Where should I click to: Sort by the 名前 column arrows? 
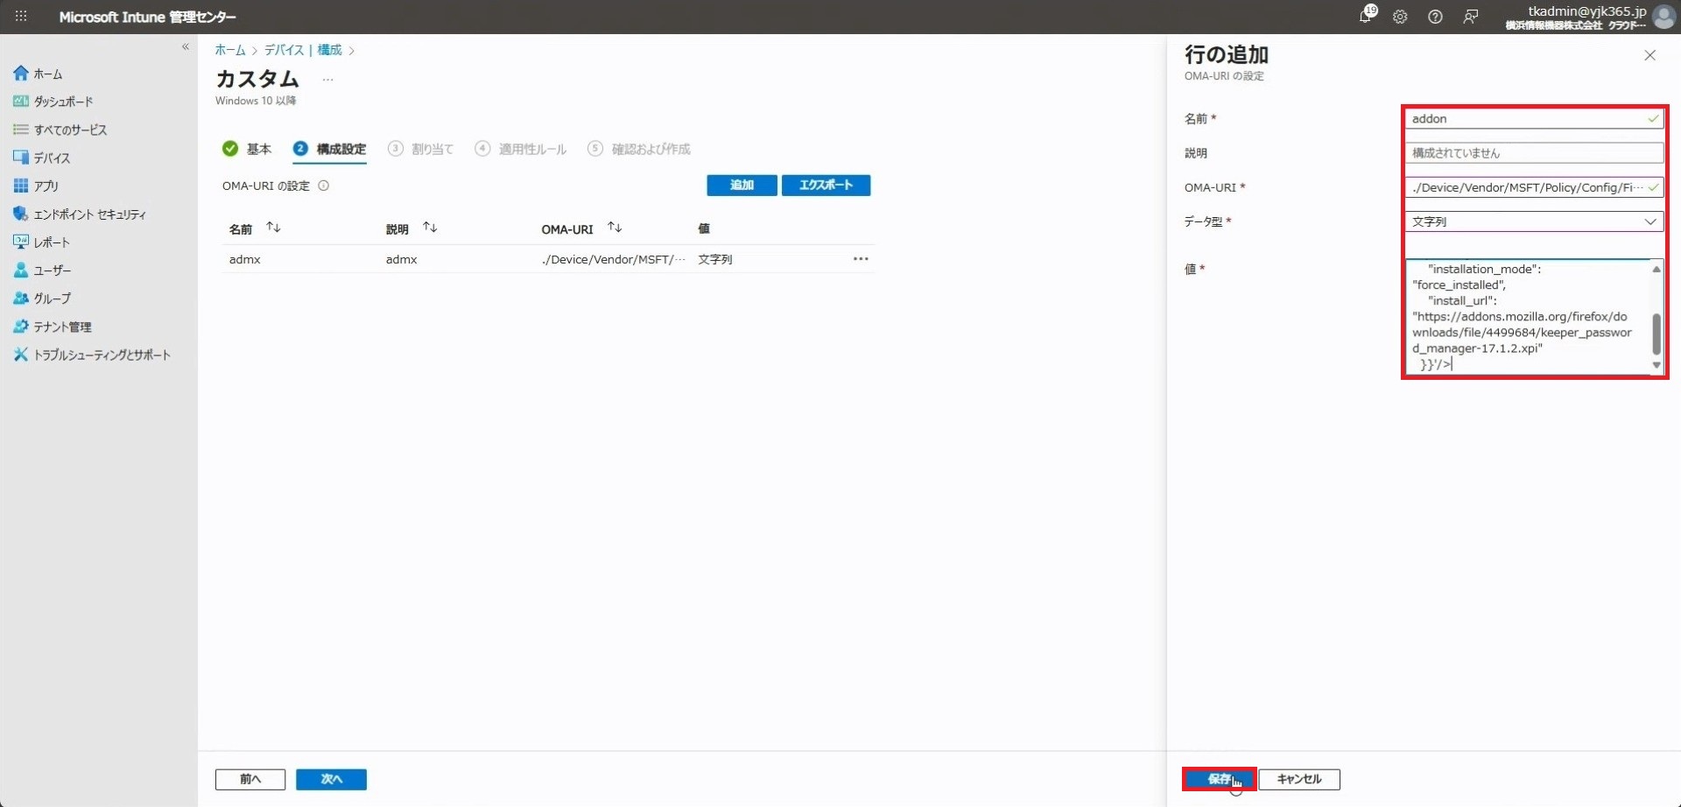click(x=273, y=228)
